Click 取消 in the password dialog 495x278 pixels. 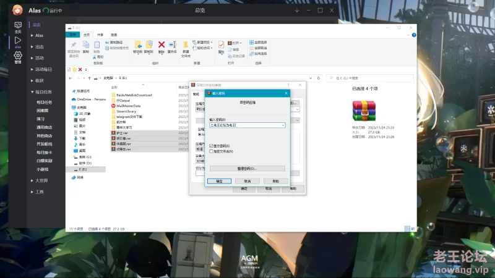click(247, 181)
